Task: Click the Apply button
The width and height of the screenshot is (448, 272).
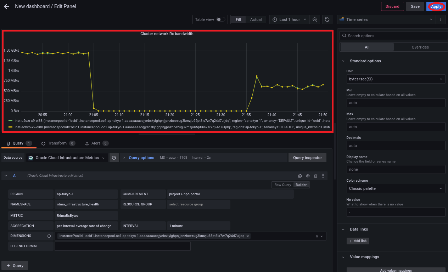Action: point(436,6)
